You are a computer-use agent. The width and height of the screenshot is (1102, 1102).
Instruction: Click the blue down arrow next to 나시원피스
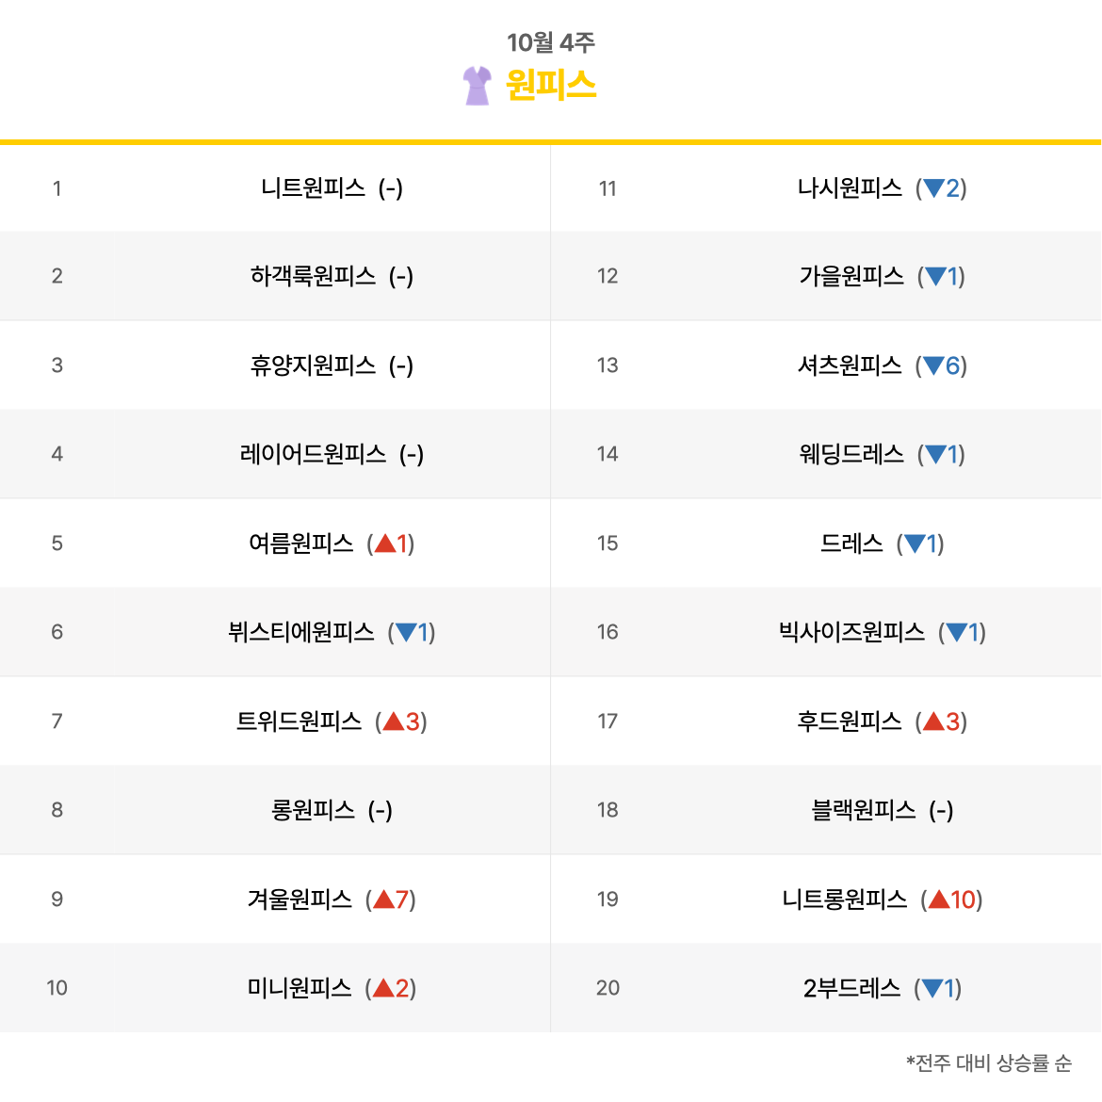coord(933,188)
